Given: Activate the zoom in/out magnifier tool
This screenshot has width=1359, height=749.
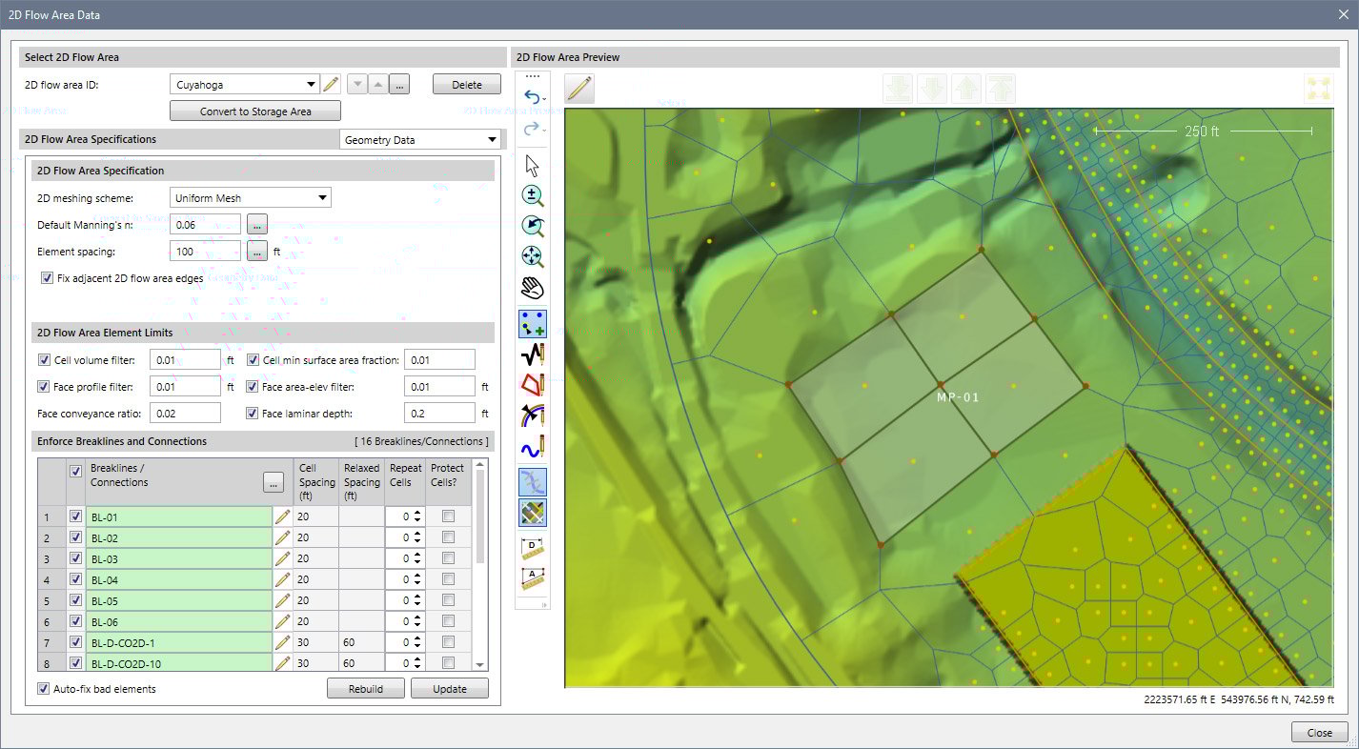Looking at the screenshot, I should pyautogui.click(x=533, y=195).
